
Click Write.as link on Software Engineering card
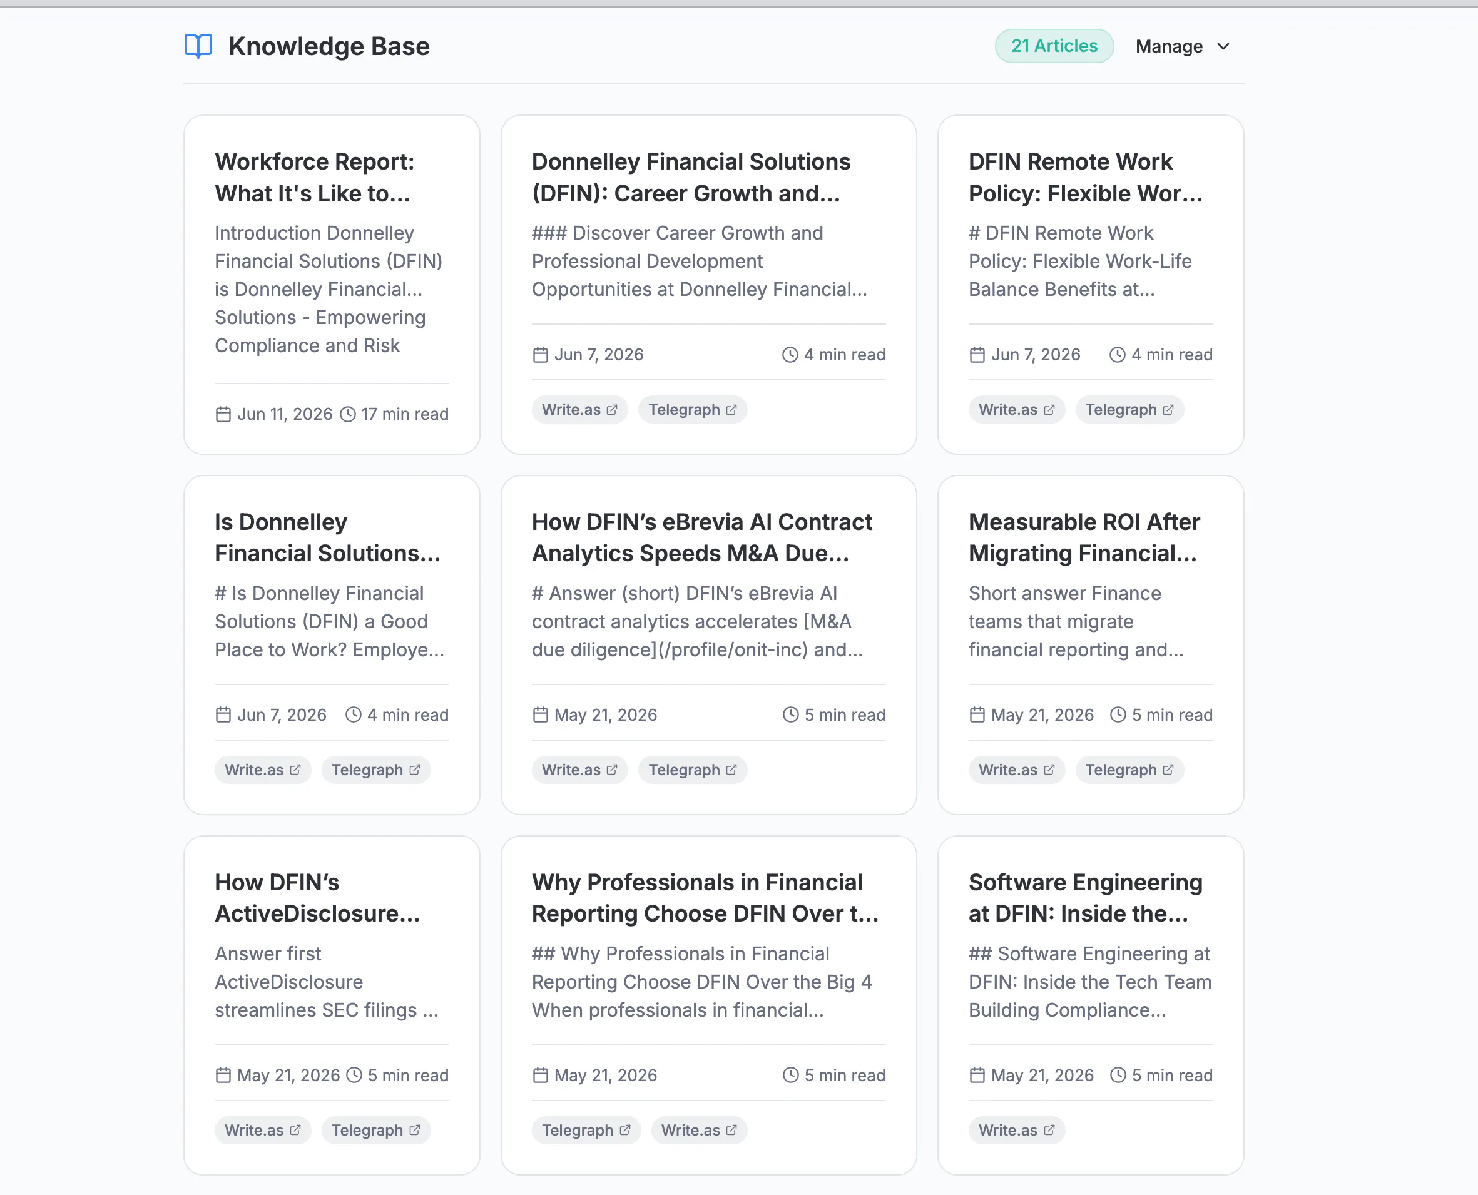pyautogui.click(x=1017, y=1131)
